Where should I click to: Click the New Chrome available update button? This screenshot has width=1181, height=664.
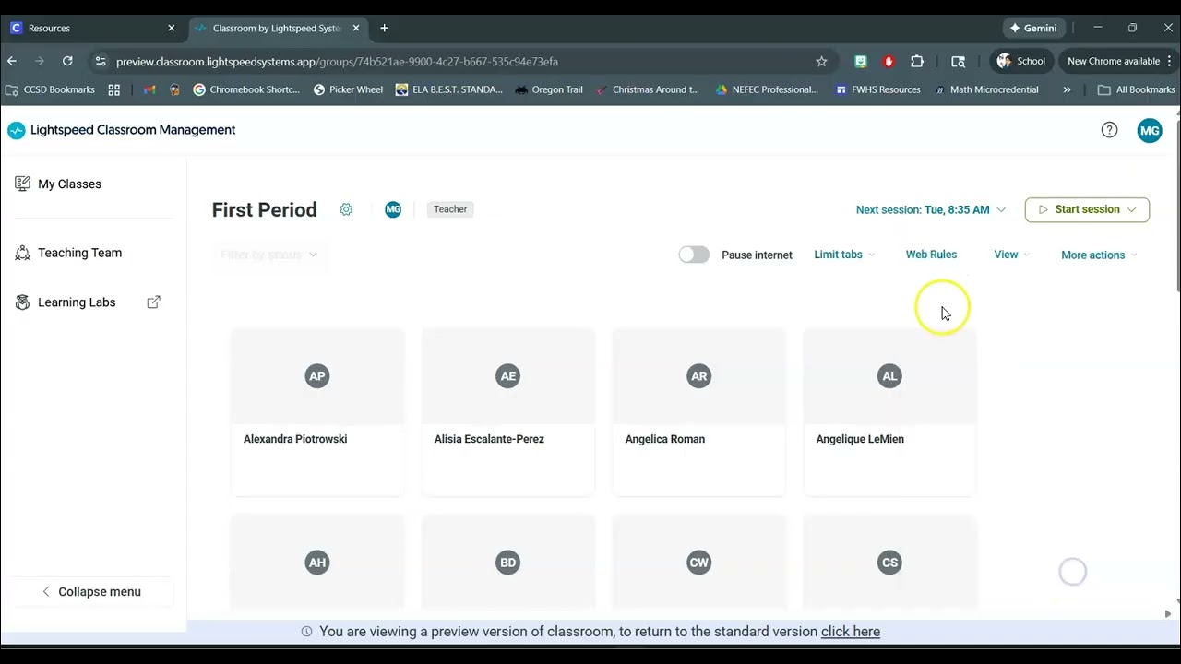(1119, 61)
